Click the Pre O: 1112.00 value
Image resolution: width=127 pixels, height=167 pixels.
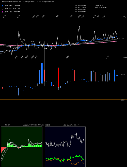tap(80, 5)
